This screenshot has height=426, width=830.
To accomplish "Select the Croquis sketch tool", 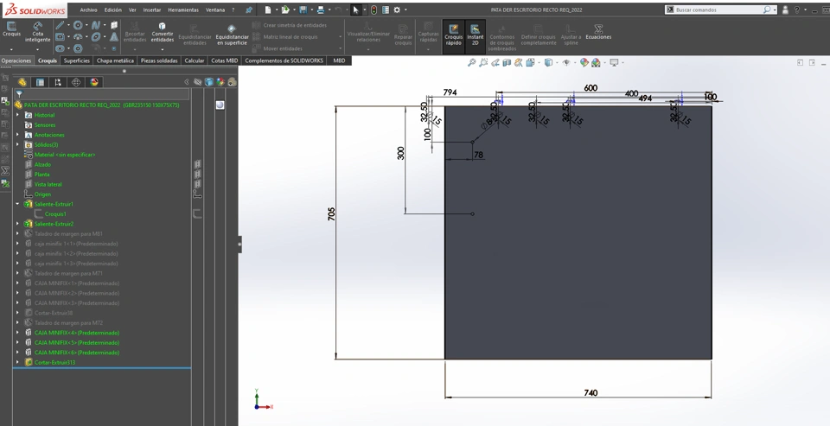I will (x=11, y=29).
